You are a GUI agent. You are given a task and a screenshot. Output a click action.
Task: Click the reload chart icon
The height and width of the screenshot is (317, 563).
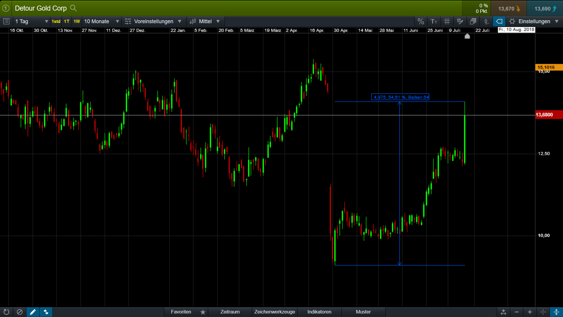[6, 312]
